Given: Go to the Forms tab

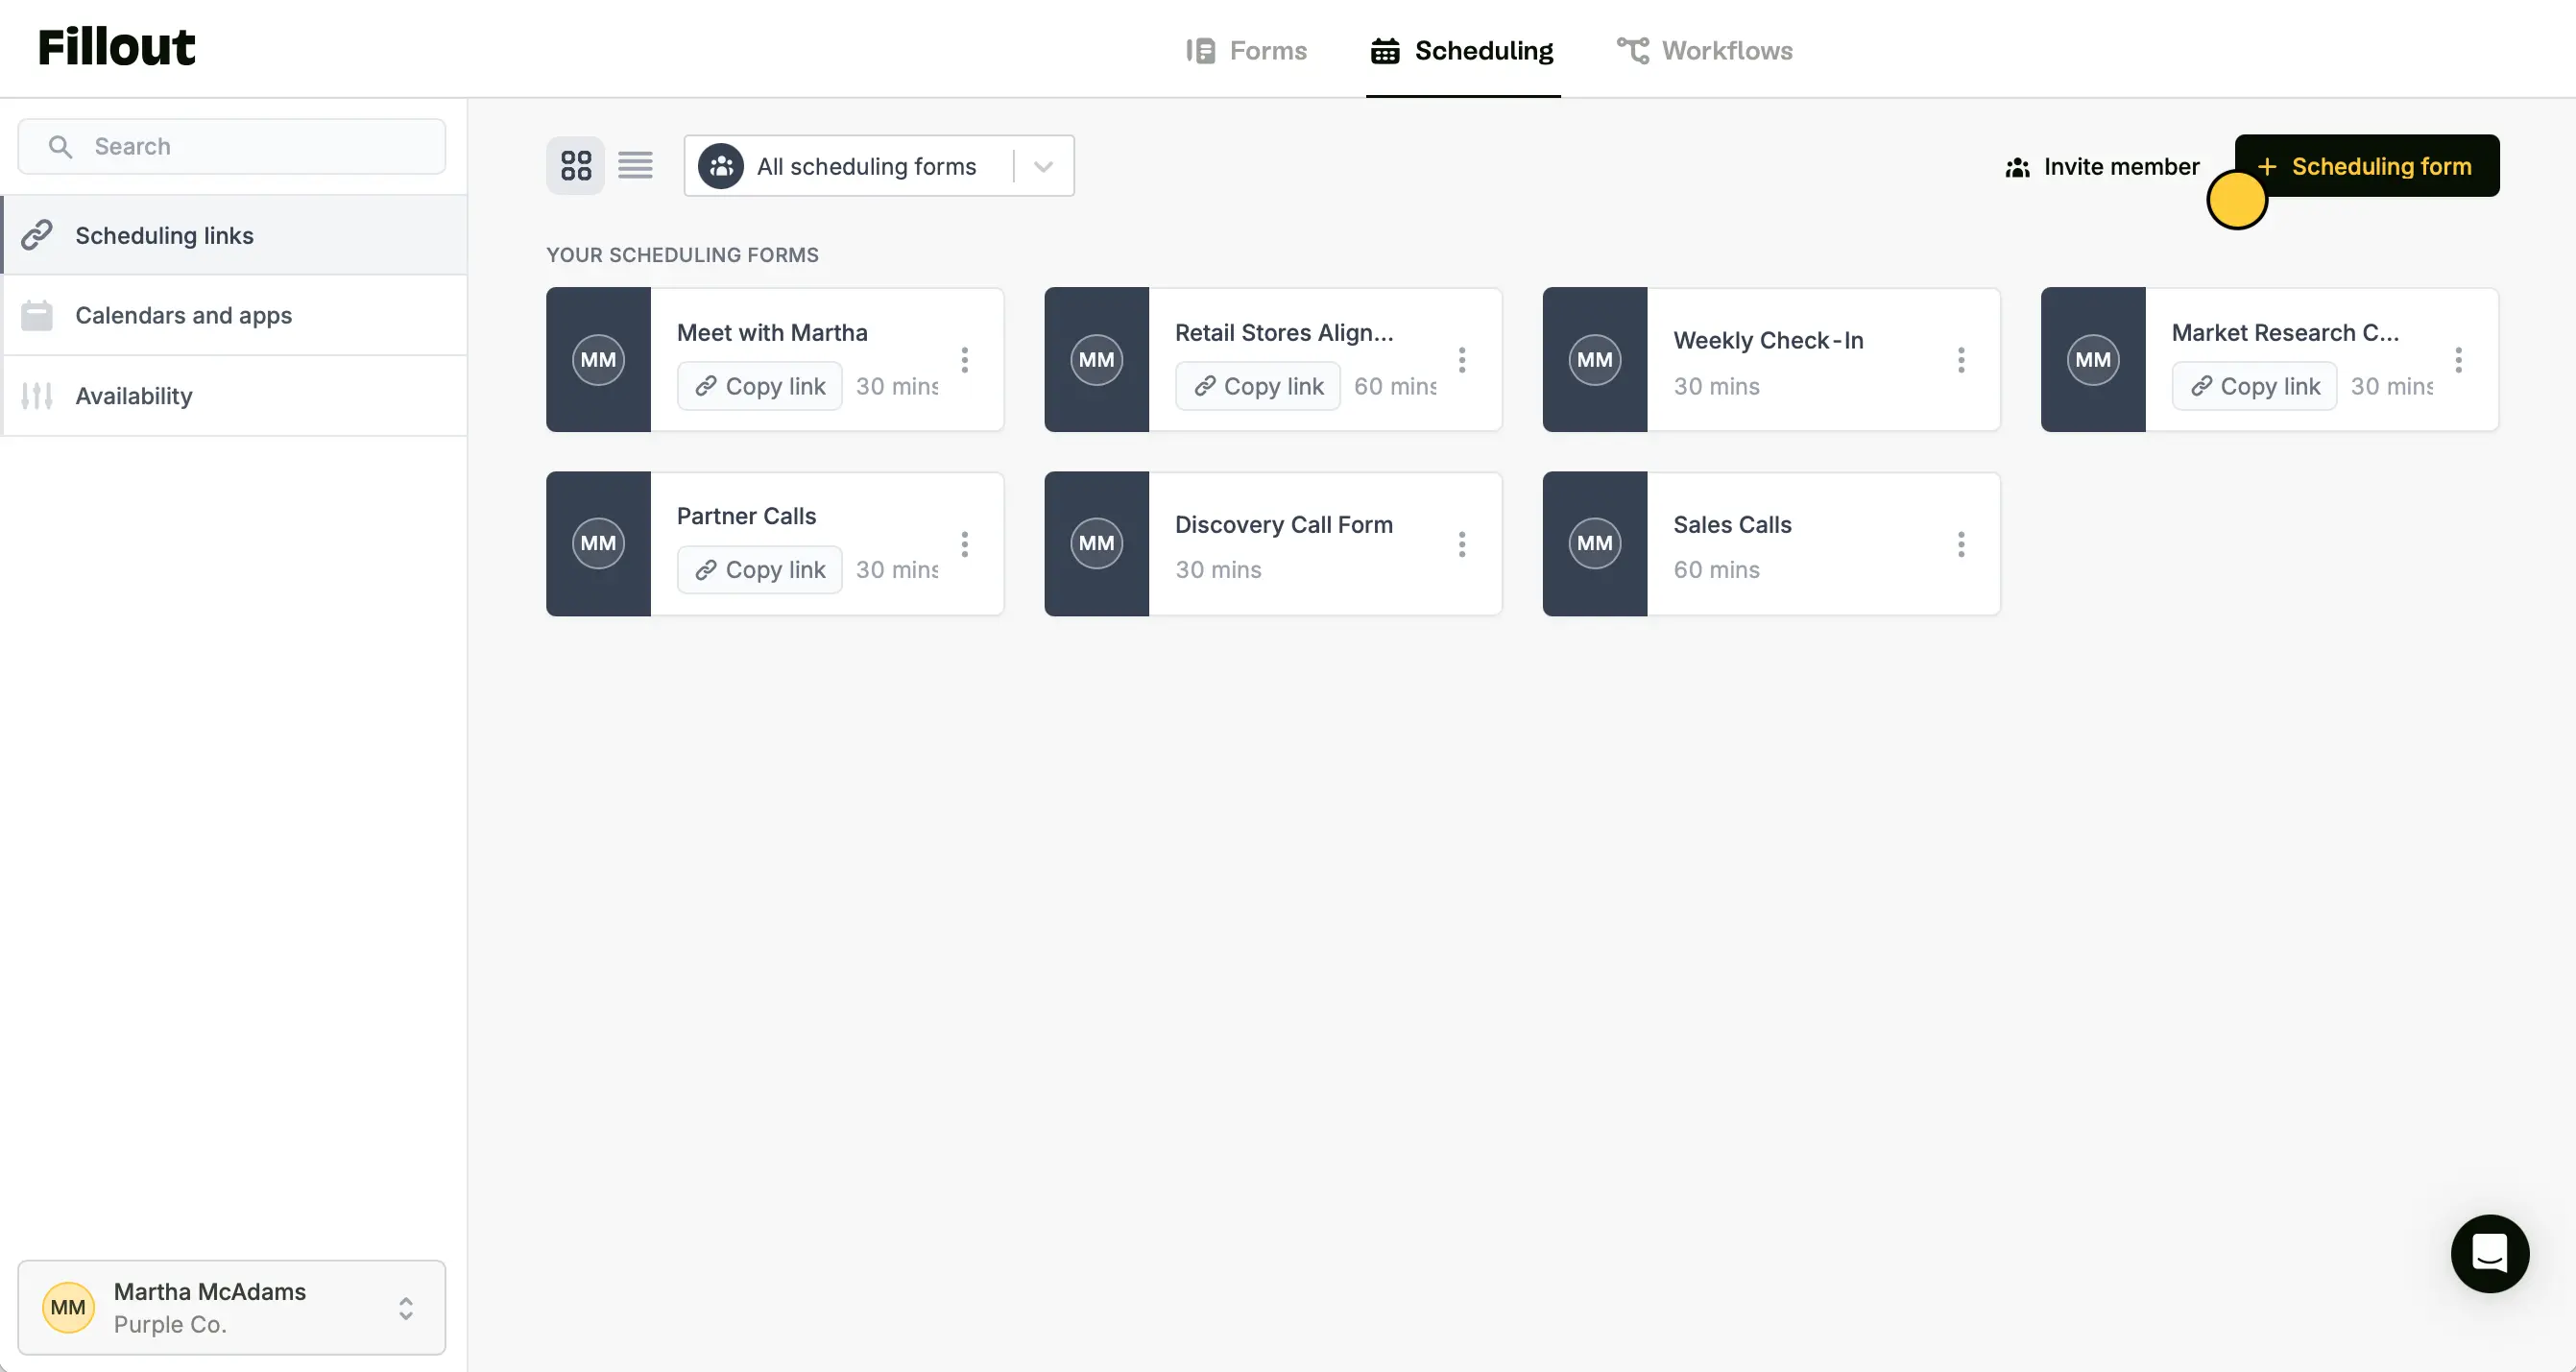Looking at the screenshot, I should 1246,50.
